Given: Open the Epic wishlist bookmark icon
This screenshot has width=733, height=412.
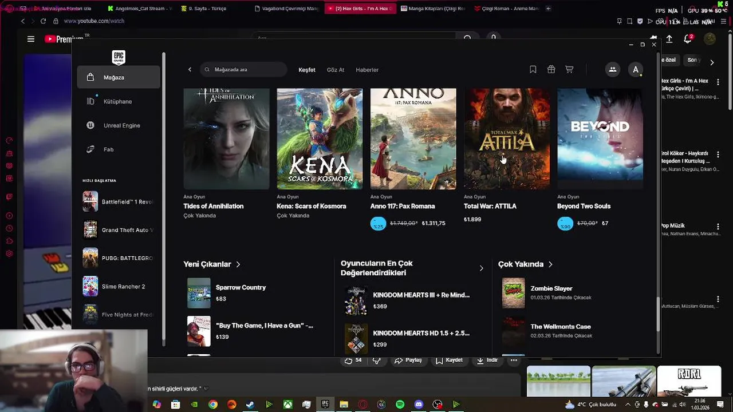Looking at the screenshot, I should (533, 69).
